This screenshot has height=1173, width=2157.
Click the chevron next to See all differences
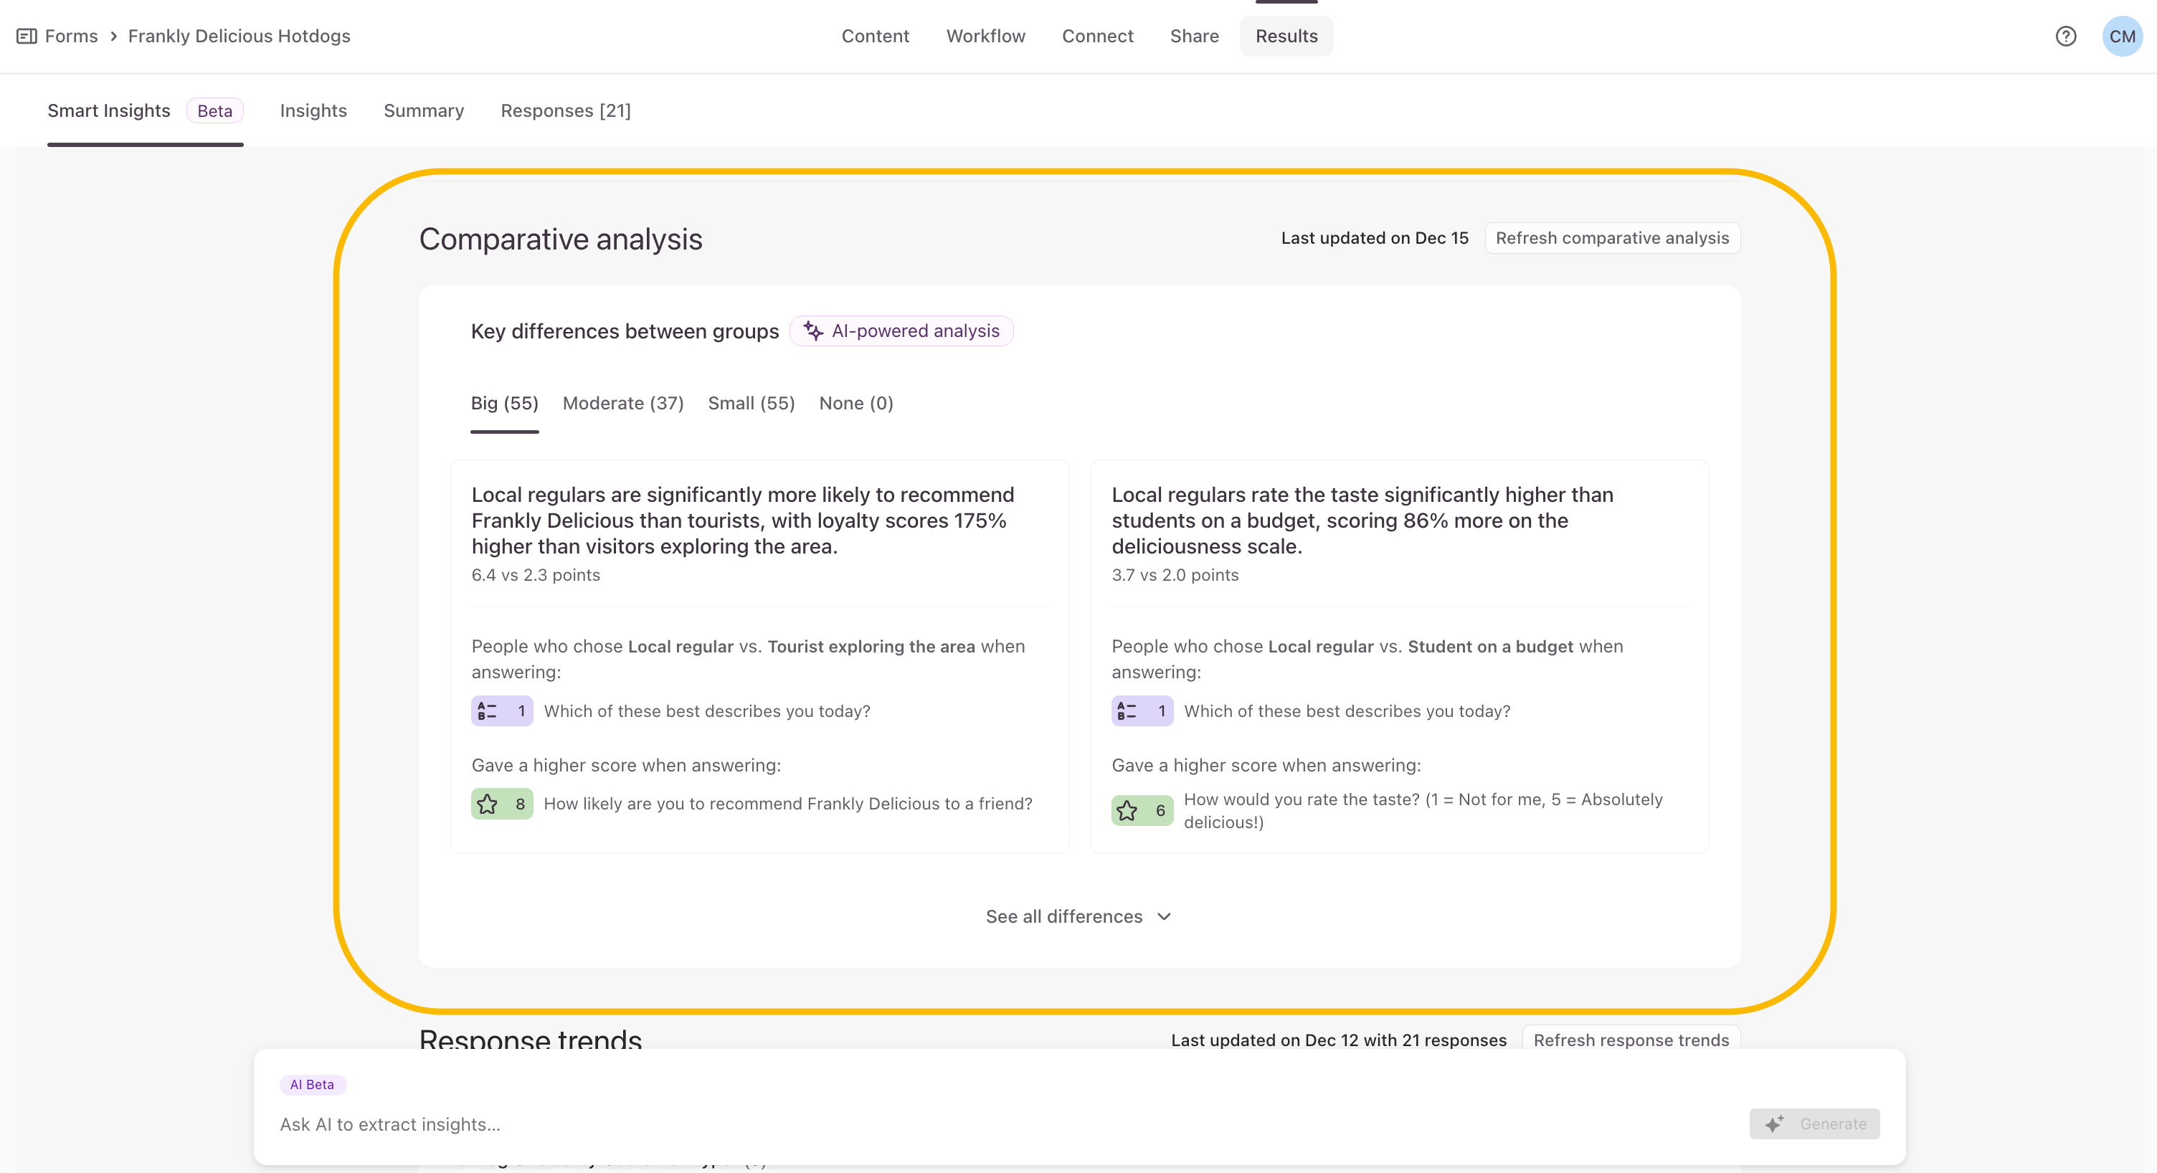pyautogui.click(x=1164, y=916)
